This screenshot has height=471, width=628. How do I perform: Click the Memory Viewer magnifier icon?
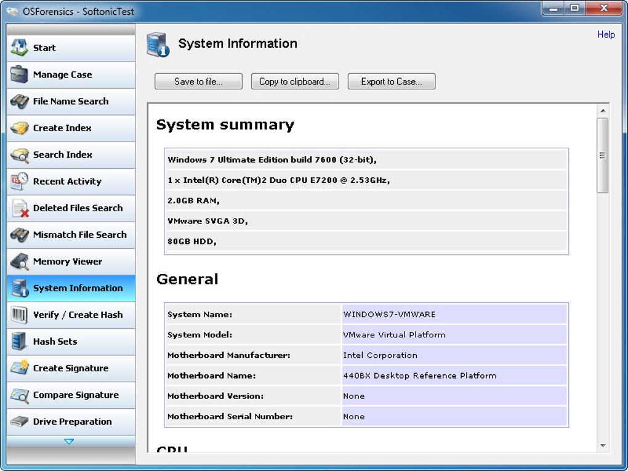[x=20, y=262]
